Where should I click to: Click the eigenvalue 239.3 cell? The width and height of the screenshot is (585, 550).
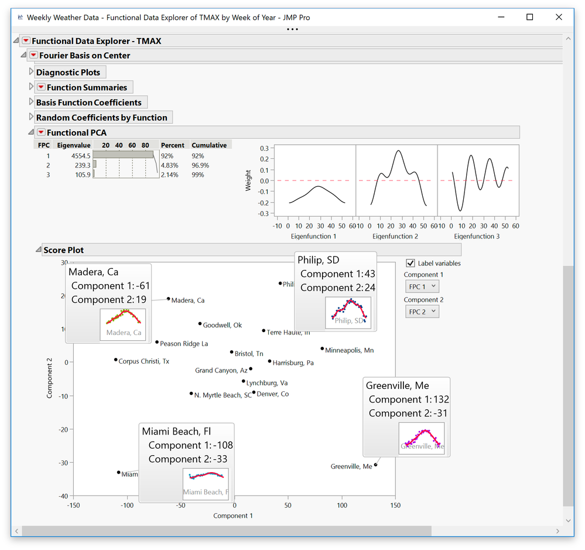click(83, 165)
